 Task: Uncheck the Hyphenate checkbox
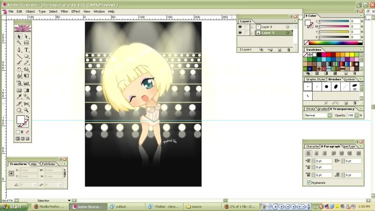pos(308,182)
